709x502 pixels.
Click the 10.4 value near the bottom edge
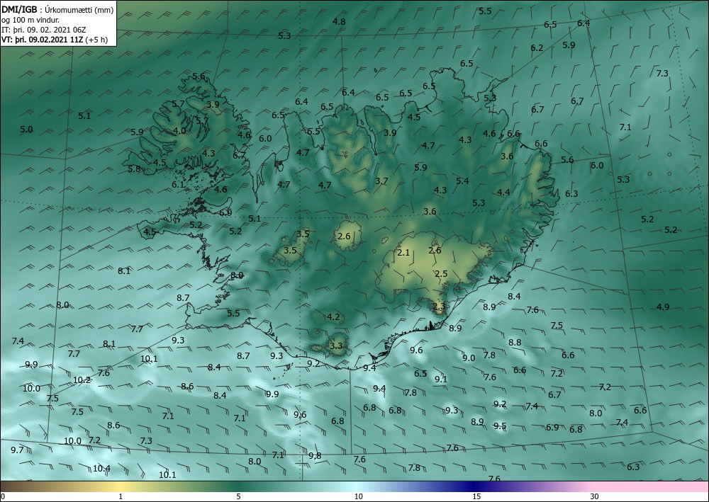[101, 469]
